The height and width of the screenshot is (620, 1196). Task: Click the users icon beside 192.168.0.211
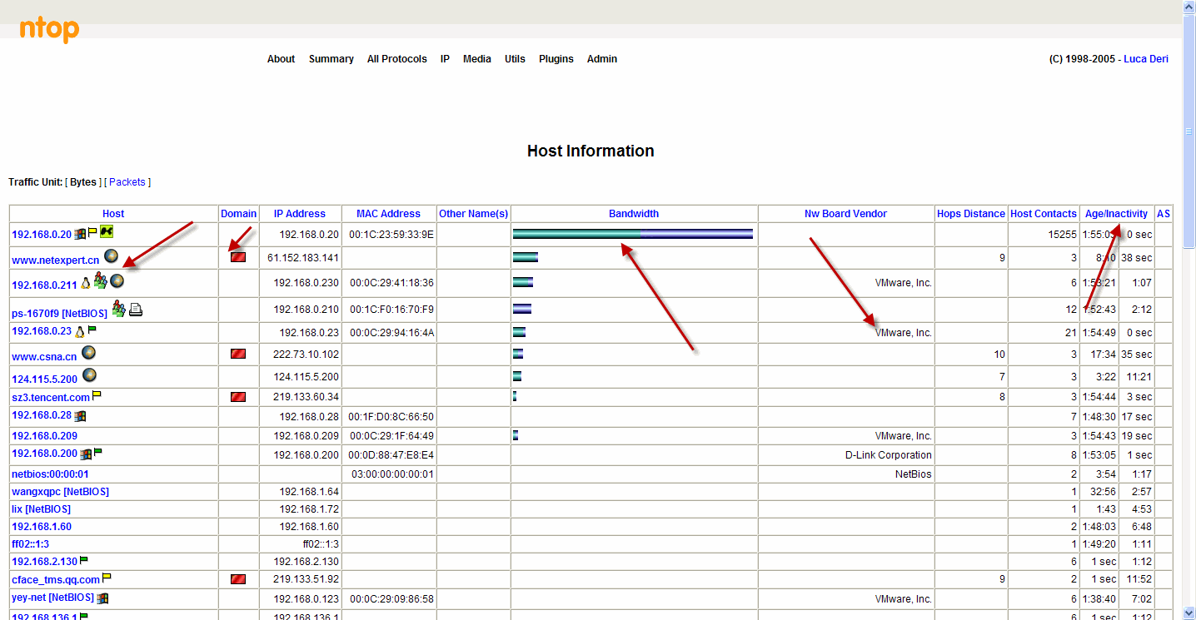pos(100,281)
